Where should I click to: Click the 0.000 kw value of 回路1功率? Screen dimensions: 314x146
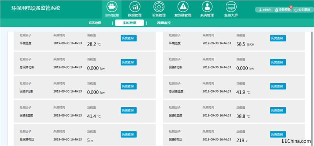[245, 68]
